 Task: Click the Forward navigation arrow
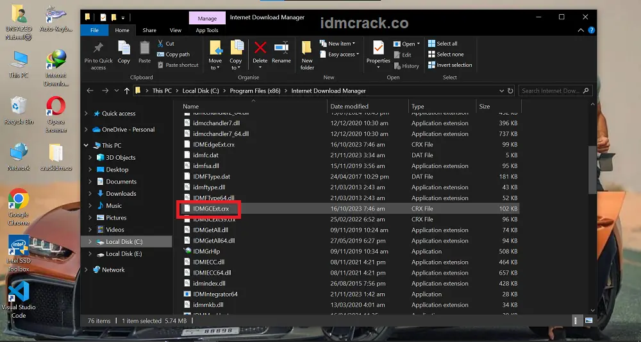click(105, 91)
